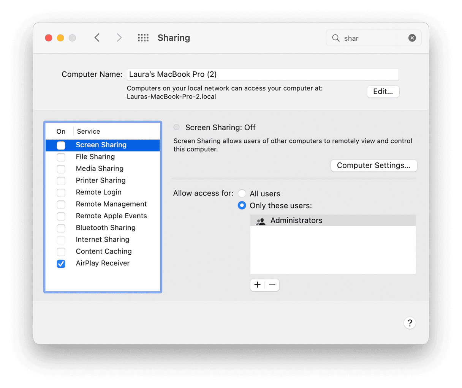The image size is (462, 388).
Task: Enable the Screen Sharing checkbox
Action: [x=61, y=145]
